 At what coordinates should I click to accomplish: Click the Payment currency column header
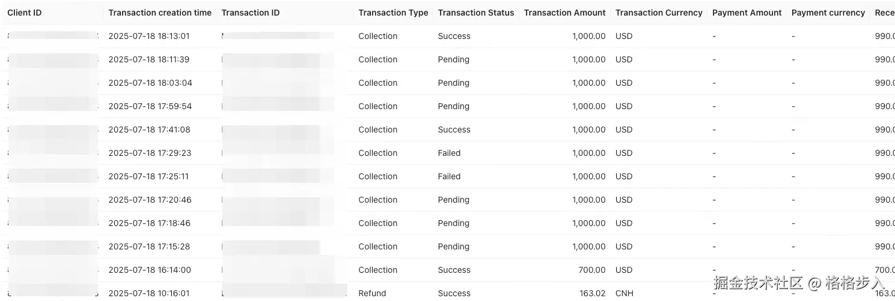828,13
